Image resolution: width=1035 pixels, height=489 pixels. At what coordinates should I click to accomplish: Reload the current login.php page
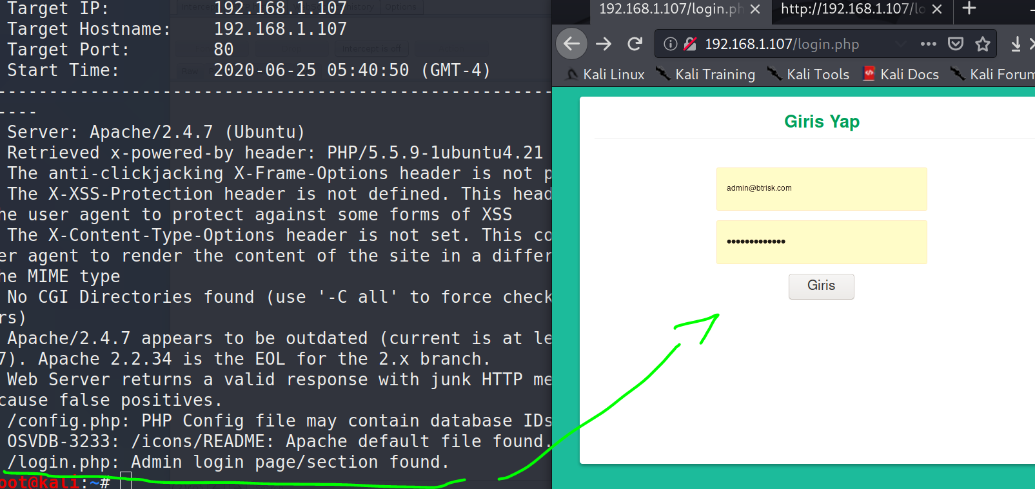click(x=635, y=44)
